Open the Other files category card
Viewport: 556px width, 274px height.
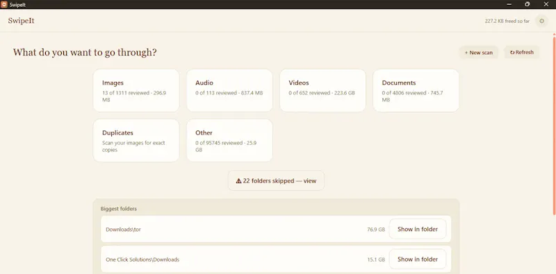(229, 141)
